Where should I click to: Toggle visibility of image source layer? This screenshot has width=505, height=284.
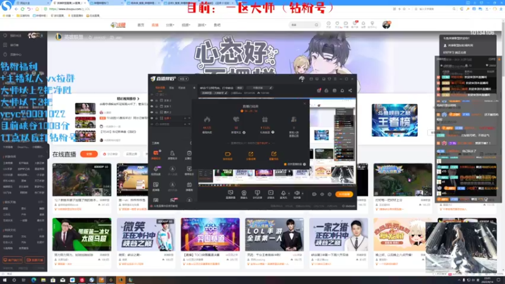(x=152, y=112)
